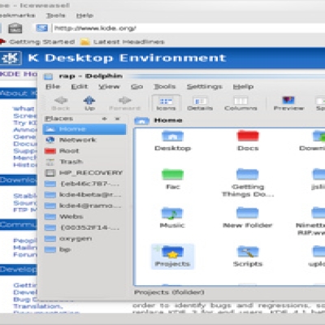Open the {00352f14-... entry in Places
The image size is (325, 325).
[x=84, y=227]
